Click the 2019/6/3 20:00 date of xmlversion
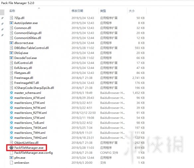 [82, 163]
